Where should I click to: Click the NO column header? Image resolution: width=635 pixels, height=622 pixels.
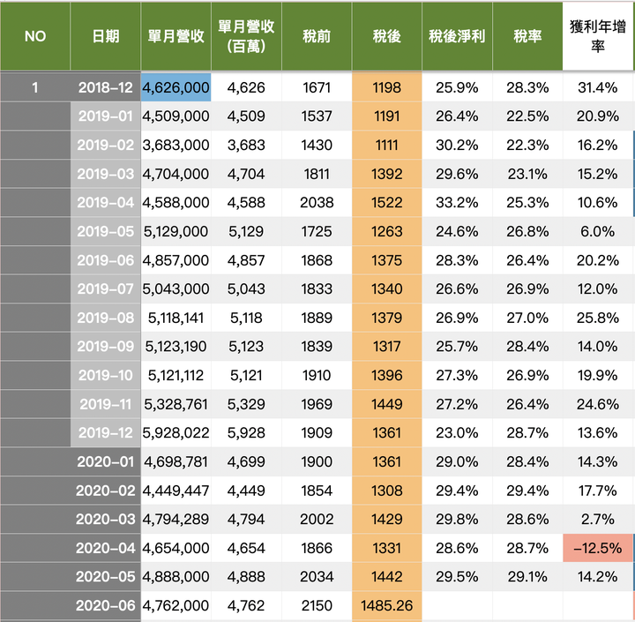(x=35, y=36)
